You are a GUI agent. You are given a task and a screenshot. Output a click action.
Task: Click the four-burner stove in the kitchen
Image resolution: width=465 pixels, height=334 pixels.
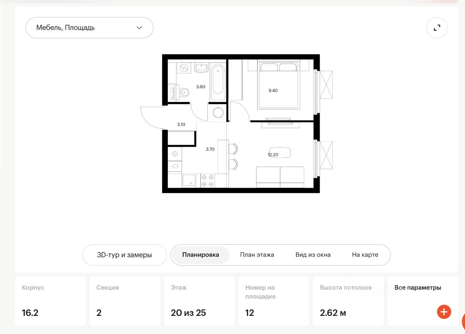(x=207, y=180)
